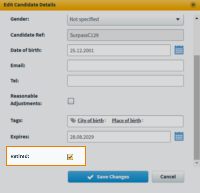Click the scrollbar up arrow
Screen dimensions: 200x193
pyautogui.click(x=197, y=18)
